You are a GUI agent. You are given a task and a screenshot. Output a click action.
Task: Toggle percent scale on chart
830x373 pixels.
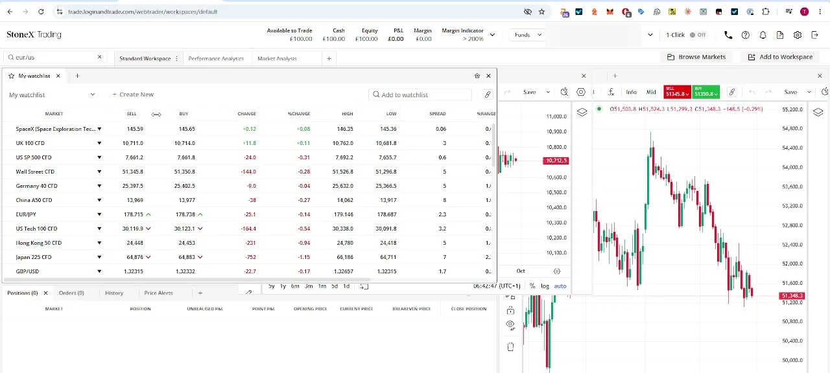click(532, 286)
